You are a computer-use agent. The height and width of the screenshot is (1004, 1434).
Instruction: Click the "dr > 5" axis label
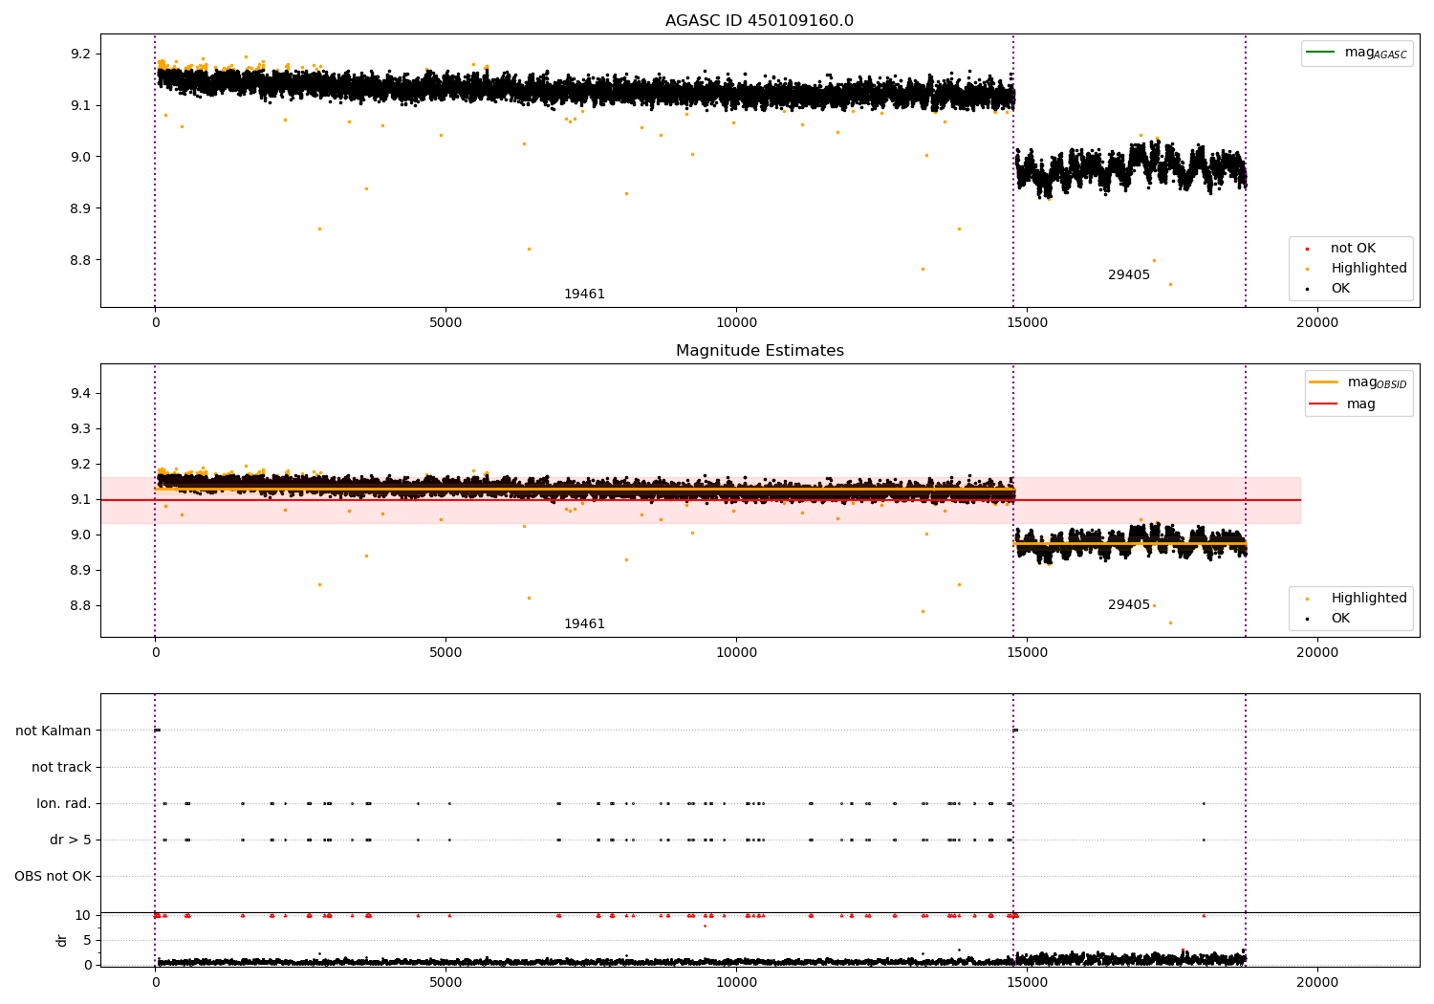(71, 840)
